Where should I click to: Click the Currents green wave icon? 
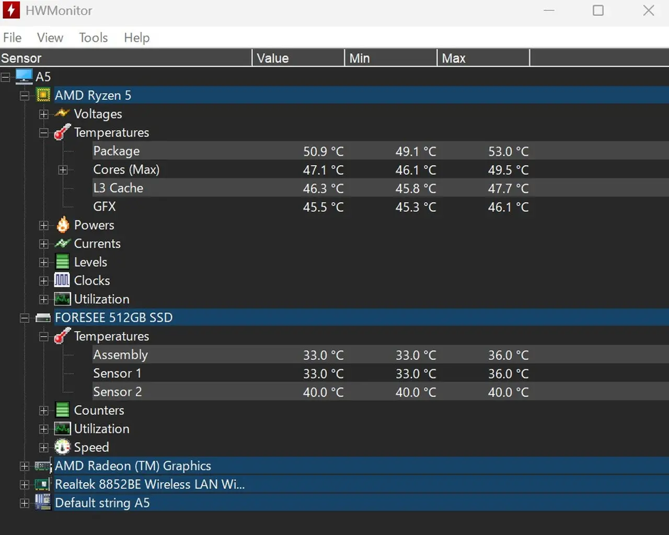point(62,244)
